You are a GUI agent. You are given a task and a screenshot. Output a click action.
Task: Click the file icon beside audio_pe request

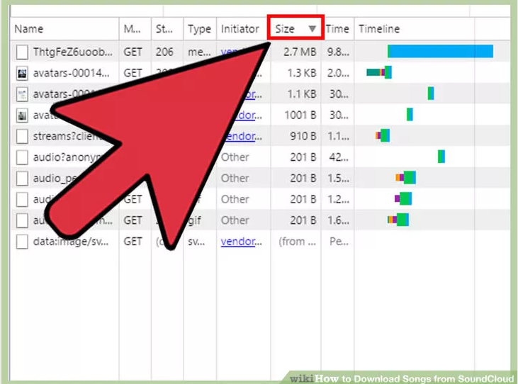[x=22, y=178]
